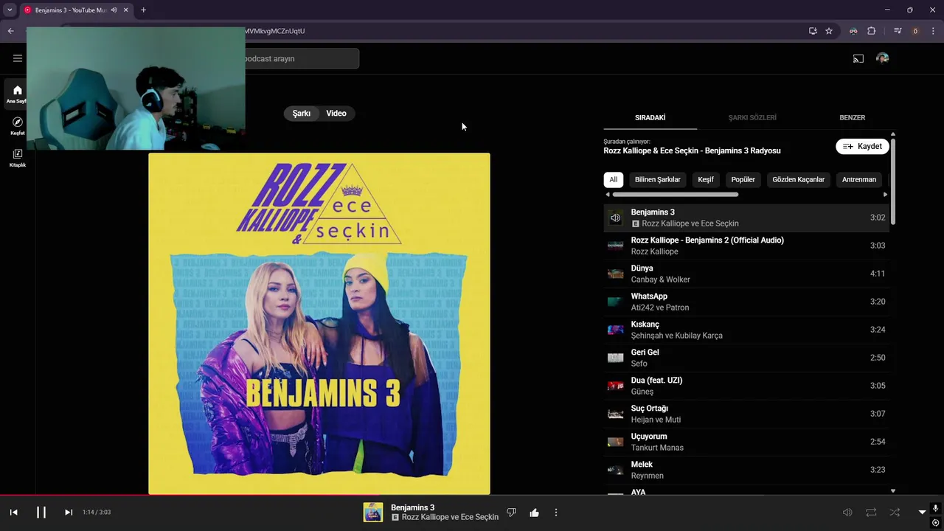The image size is (944, 531).
Task: Save the queue with the Kaydet button
Action: (x=862, y=146)
